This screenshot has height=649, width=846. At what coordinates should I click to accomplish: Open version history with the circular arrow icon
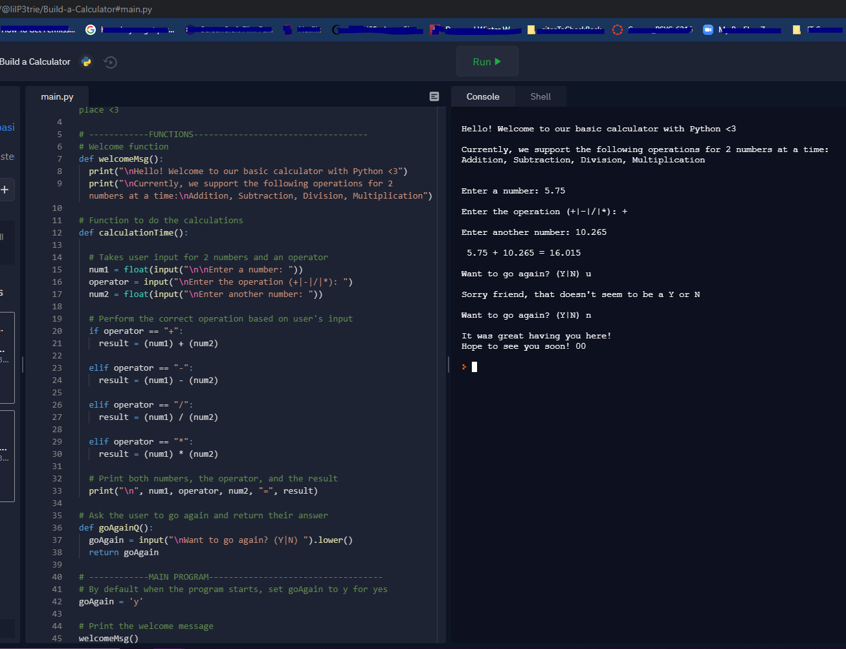[x=110, y=62]
